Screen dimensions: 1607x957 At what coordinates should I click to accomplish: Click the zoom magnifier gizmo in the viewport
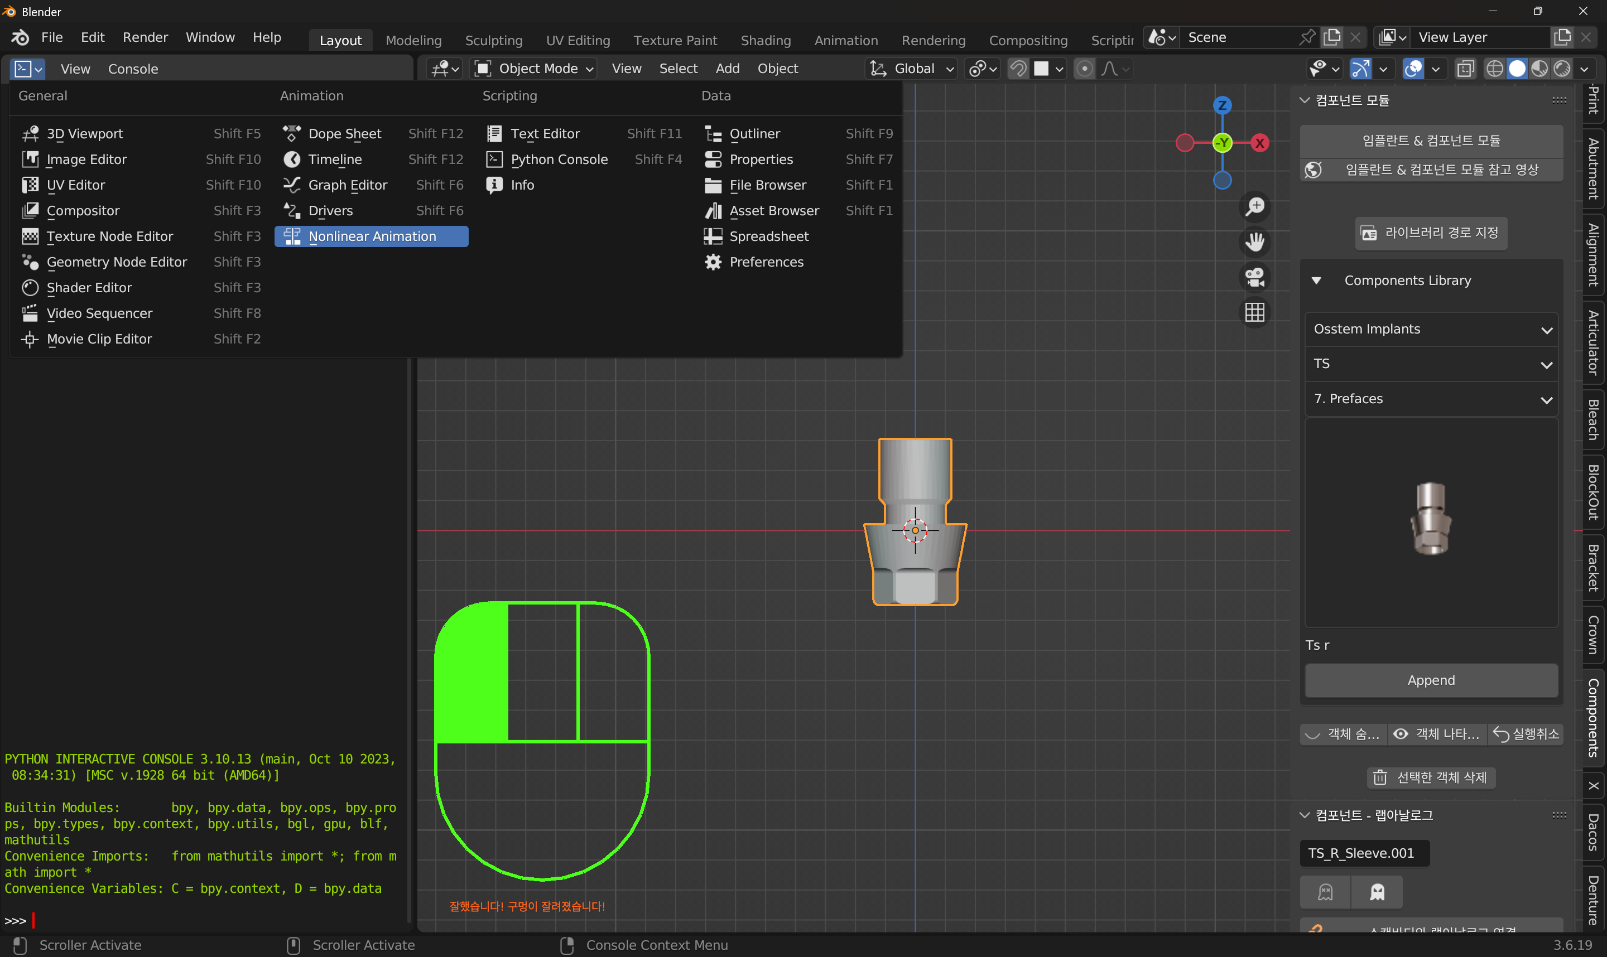[x=1255, y=206]
